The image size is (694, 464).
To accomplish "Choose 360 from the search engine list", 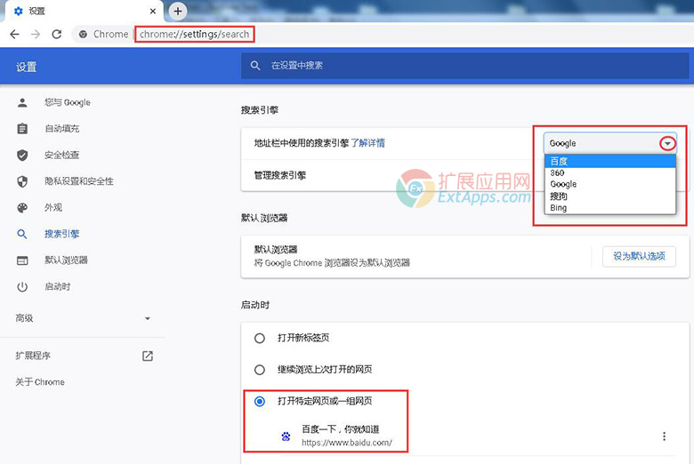I will tap(609, 173).
